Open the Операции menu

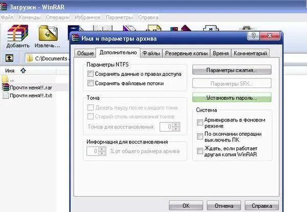coord(57,17)
